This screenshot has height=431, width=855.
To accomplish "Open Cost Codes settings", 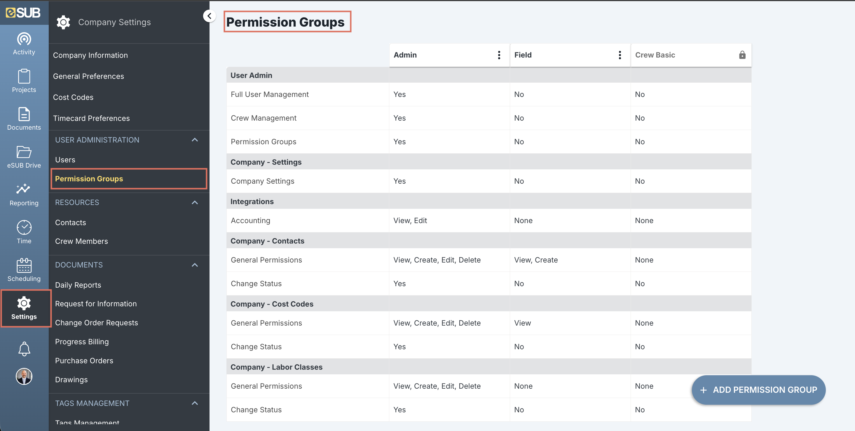I will [73, 97].
